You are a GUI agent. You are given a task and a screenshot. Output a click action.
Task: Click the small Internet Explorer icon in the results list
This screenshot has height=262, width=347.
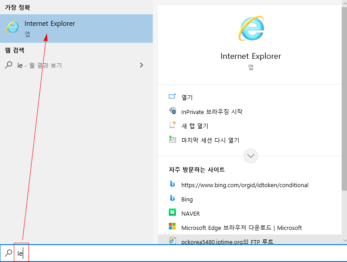click(x=12, y=27)
